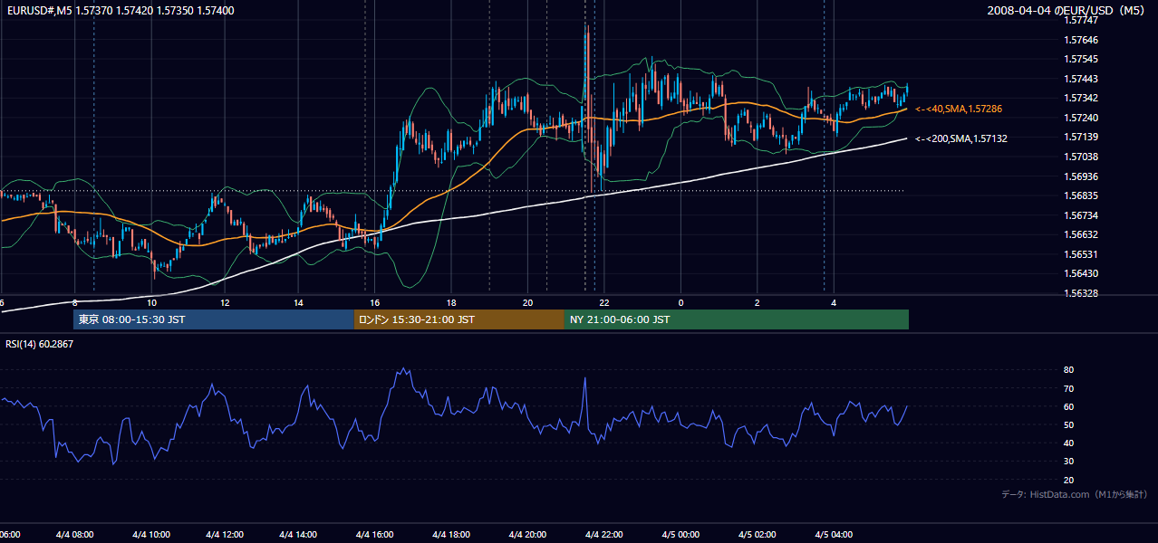Click price level 1.56936 on the price axis
This screenshot has height=543, width=1158.
tap(1081, 176)
